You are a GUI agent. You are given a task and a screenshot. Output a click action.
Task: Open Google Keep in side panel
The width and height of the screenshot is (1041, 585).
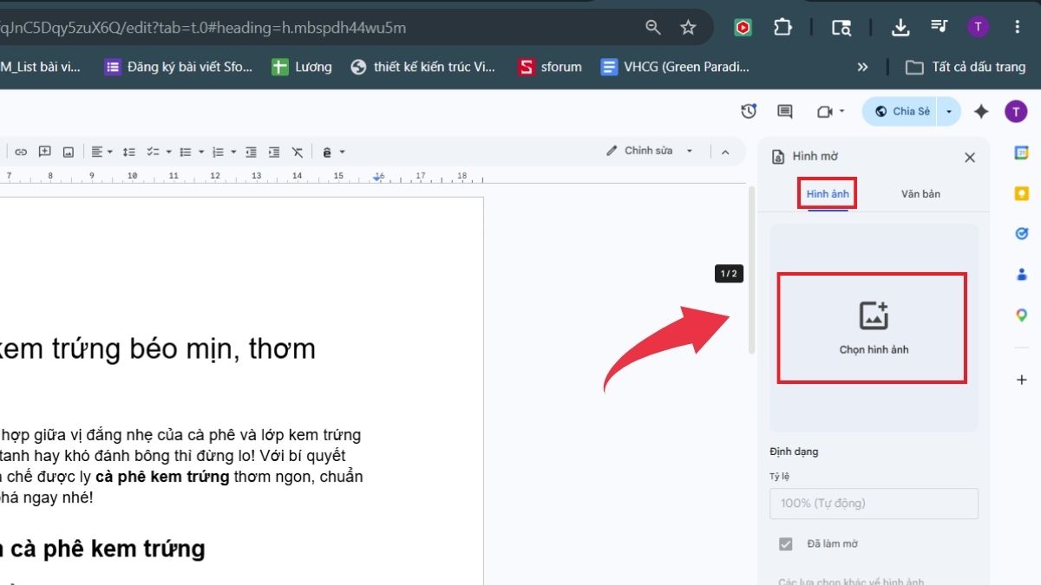pos(1022,193)
